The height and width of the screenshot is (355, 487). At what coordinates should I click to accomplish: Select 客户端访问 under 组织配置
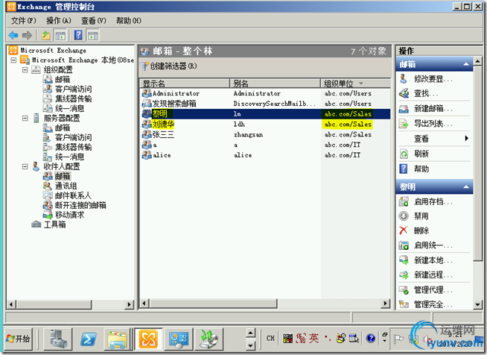73,89
